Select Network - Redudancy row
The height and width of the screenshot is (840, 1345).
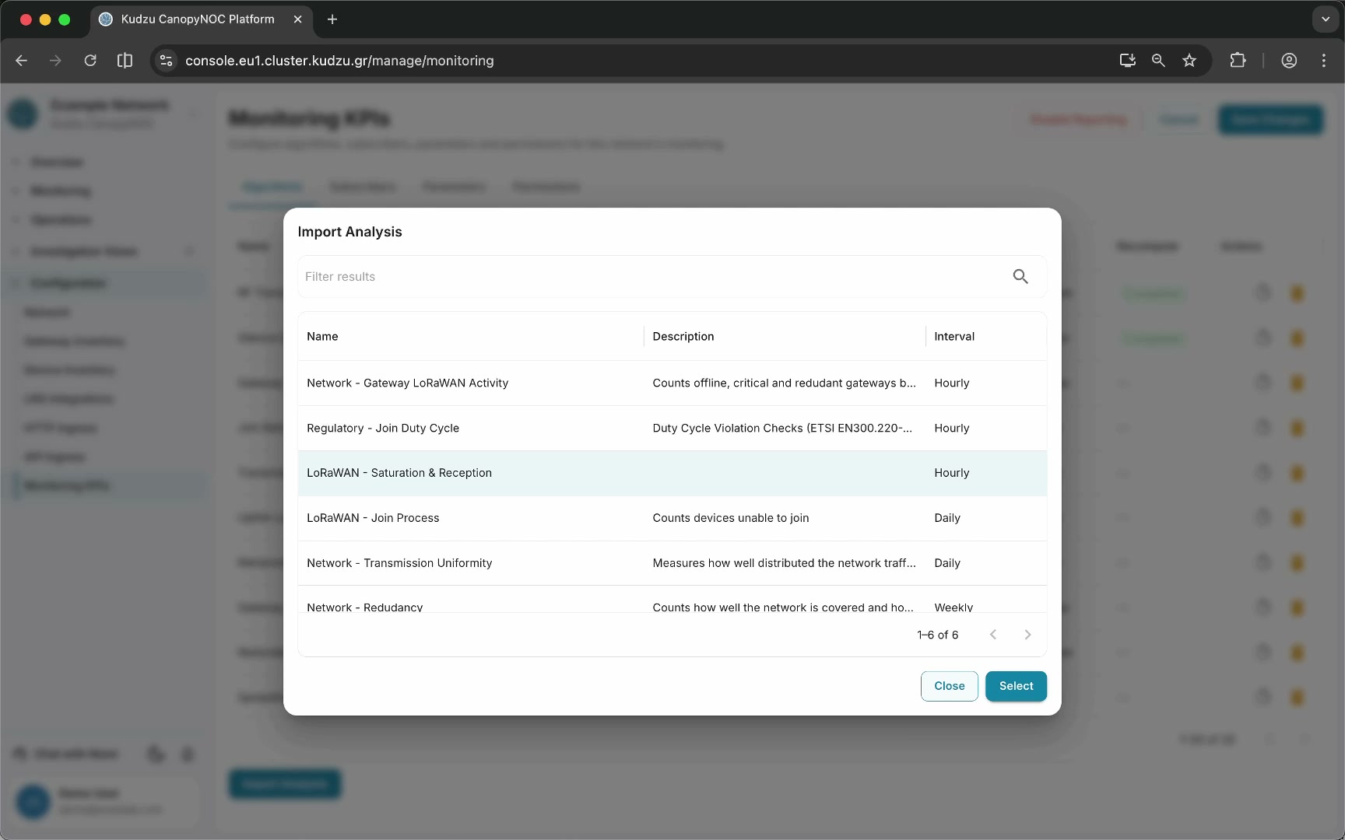point(672,600)
